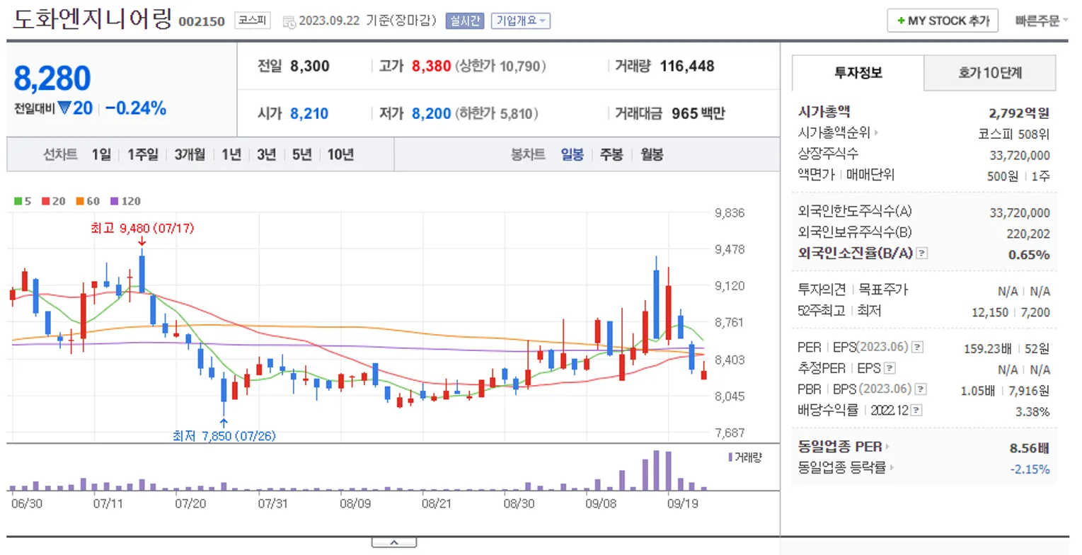Screen dimensions: 1082x555
Task: Click the stock code 002150
Action: 202,22
